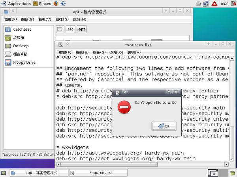Click the top-right panel corner icon
Screen dimensions: 237x177
[234, 4]
